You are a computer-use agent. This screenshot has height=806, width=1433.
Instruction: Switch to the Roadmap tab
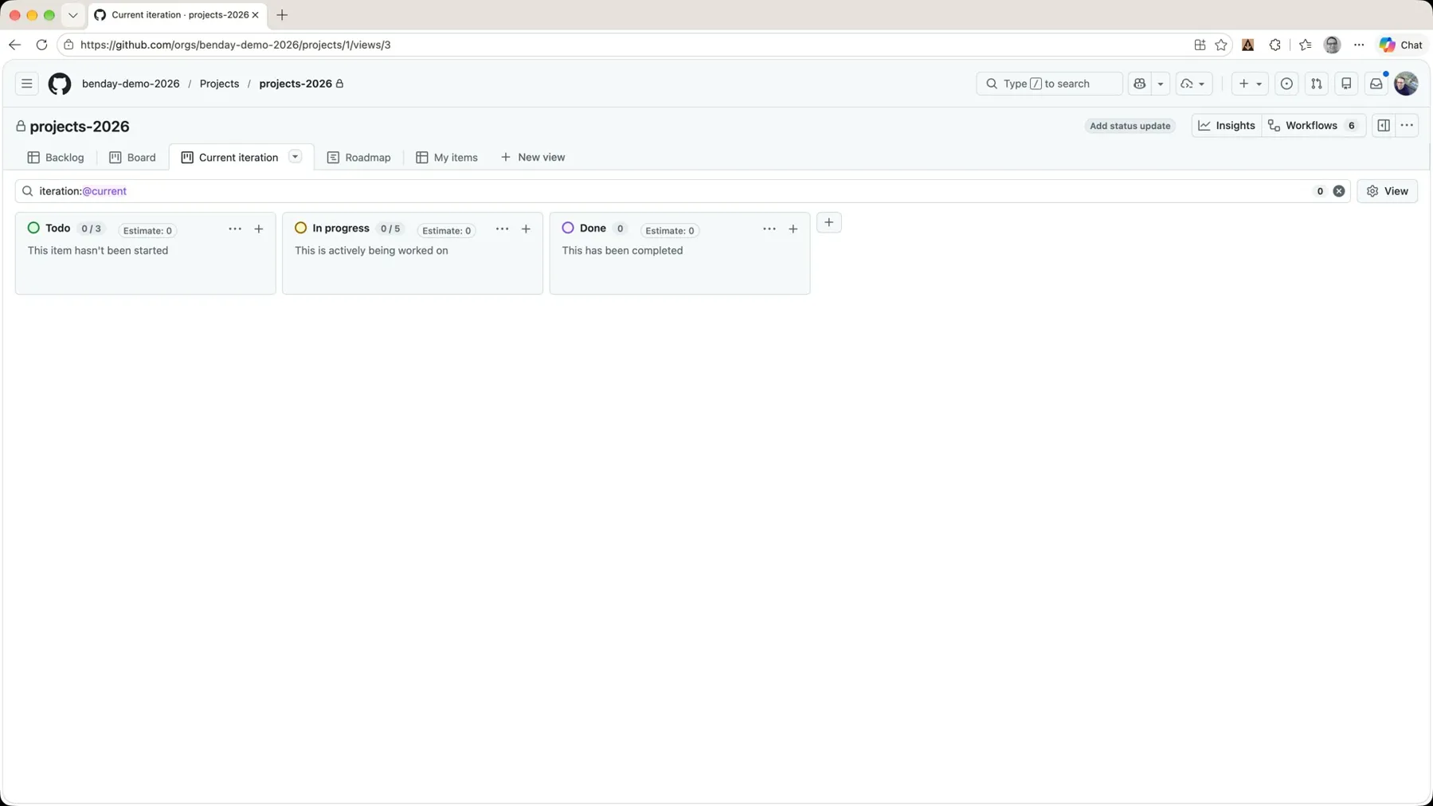click(359, 158)
